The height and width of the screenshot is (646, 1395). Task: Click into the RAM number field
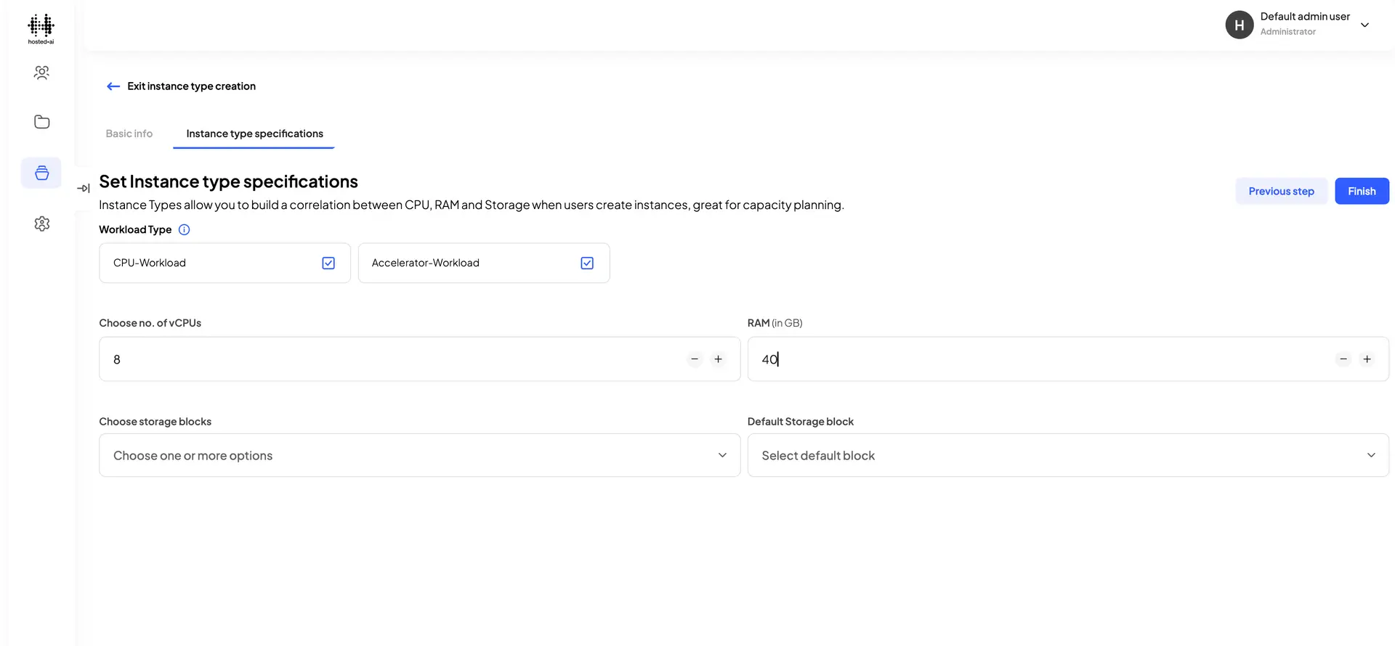[x=1068, y=359]
